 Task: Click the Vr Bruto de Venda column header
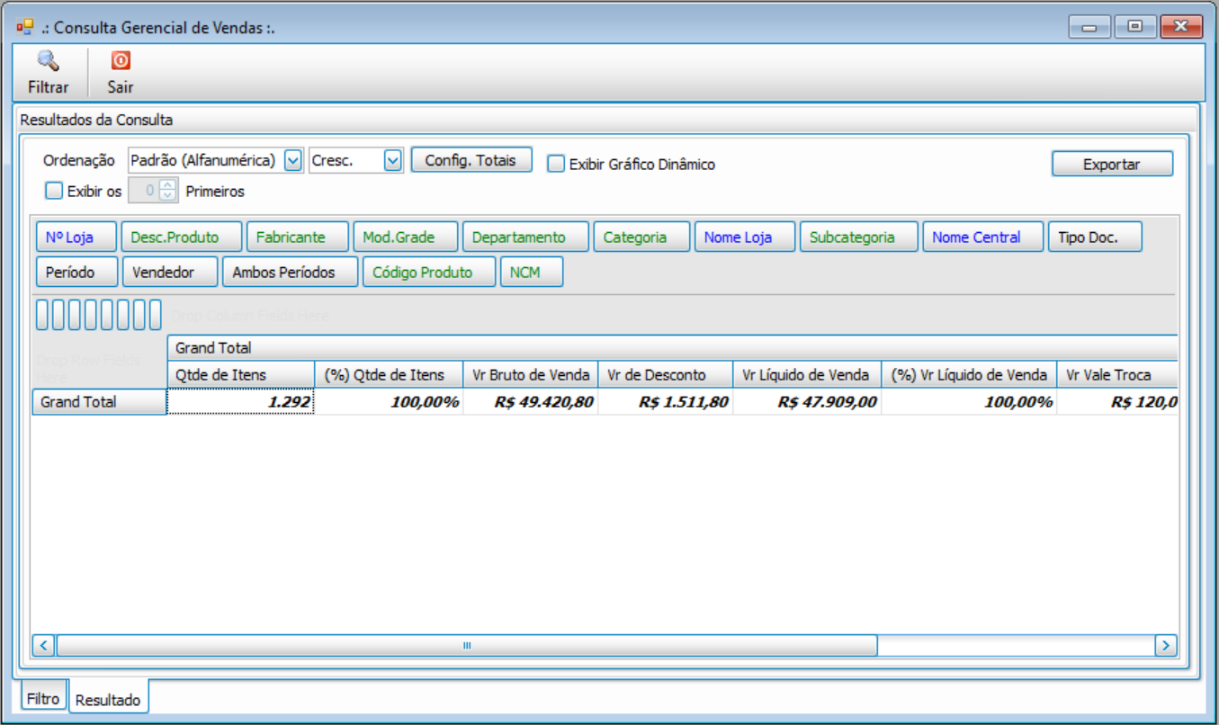(x=531, y=375)
